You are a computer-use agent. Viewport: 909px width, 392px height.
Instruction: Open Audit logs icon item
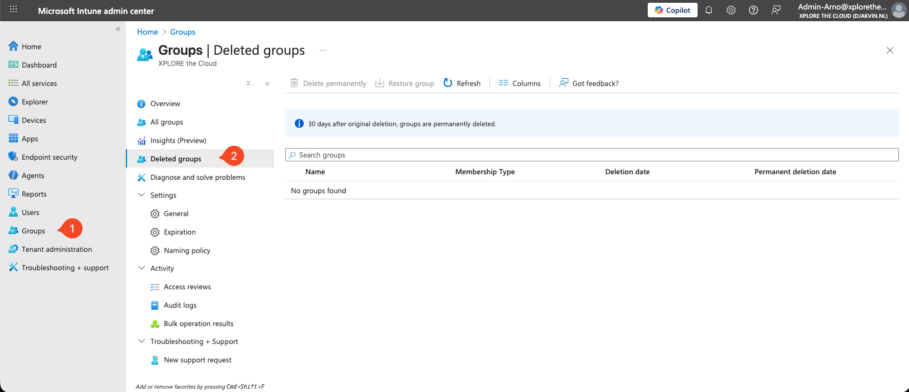click(155, 305)
